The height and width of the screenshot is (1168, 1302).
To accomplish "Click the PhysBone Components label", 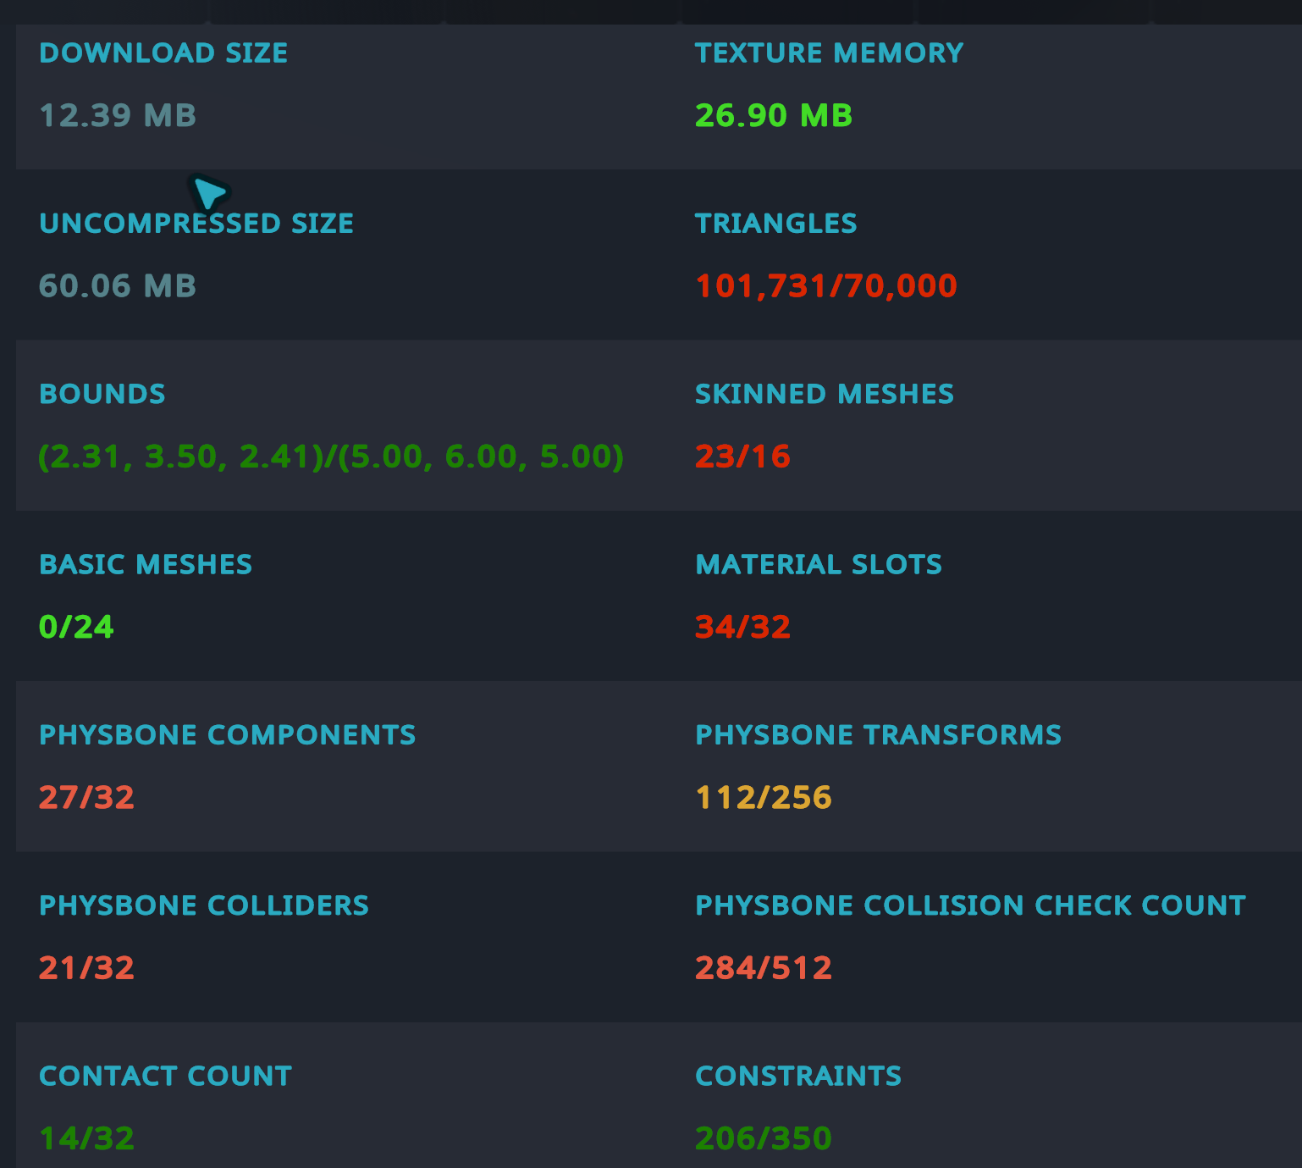I will click(227, 735).
